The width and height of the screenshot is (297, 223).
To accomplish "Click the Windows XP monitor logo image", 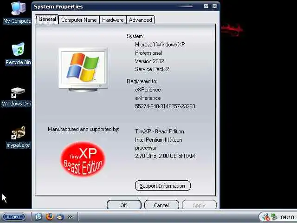I will click(83, 70).
